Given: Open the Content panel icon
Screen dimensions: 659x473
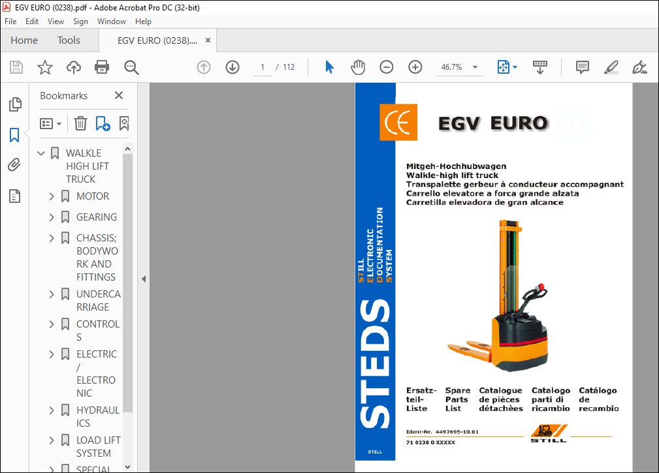Looking at the screenshot, I should [x=15, y=196].
